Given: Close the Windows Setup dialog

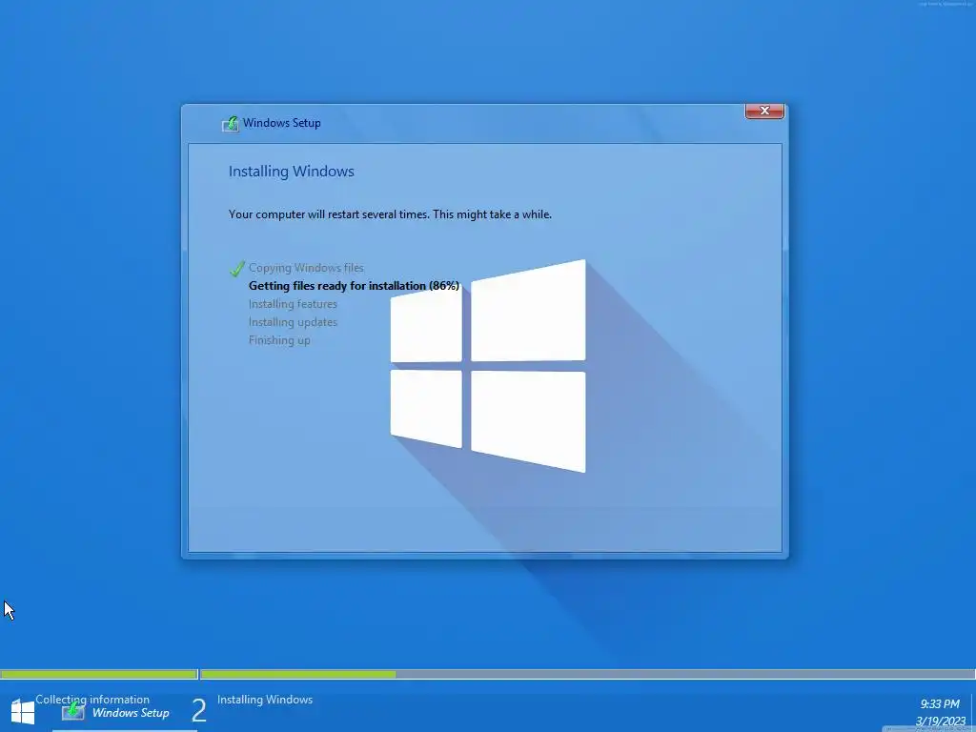Looking at the screenshot, I should (764, 111).
